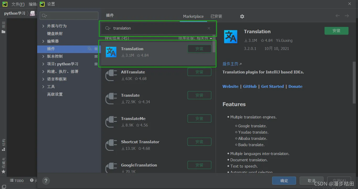Screen dimensions: 358x189
Task: Install the Shortcut Translator plugin
Action: pyautogui.click(x=199, y=142)
